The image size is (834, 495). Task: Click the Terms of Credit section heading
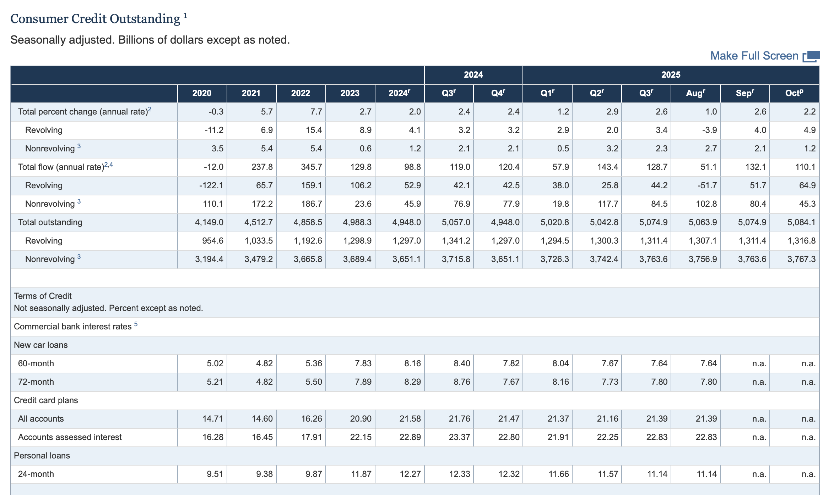pos(43,296)
